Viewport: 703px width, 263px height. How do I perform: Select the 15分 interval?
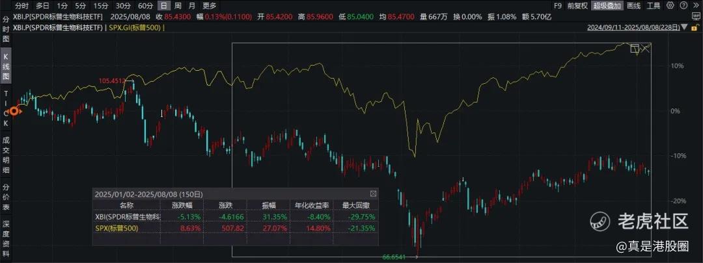tap(100, 6)
